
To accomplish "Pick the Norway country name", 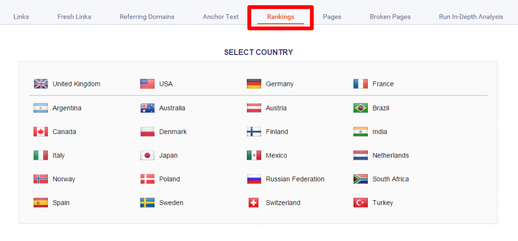I will [x=64, y=179].
